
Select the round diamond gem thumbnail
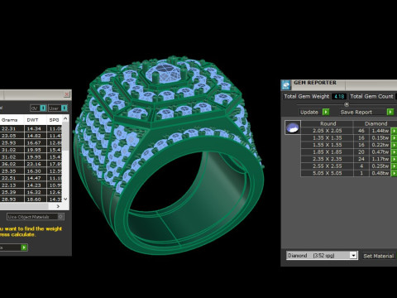293,127
